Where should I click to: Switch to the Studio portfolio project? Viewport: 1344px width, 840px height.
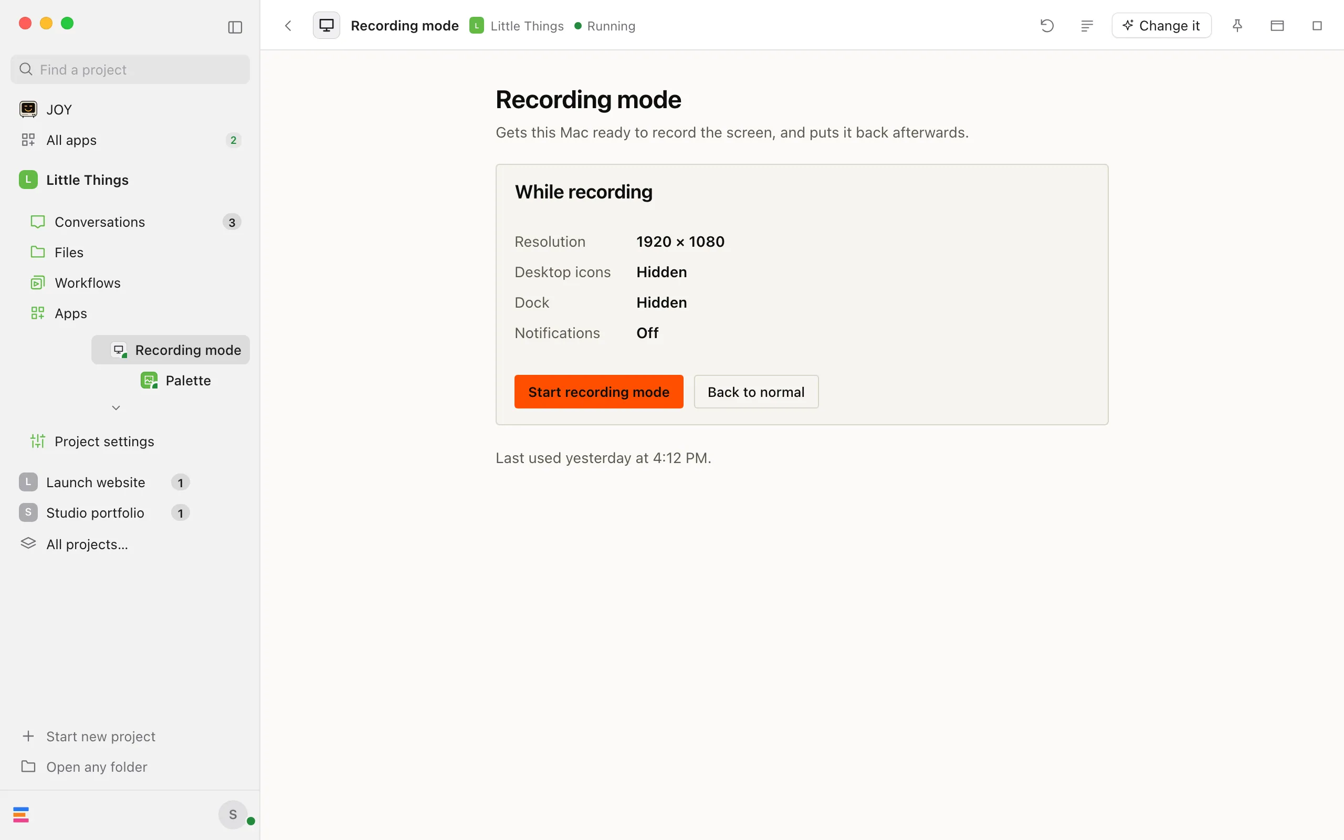(104, 513)
